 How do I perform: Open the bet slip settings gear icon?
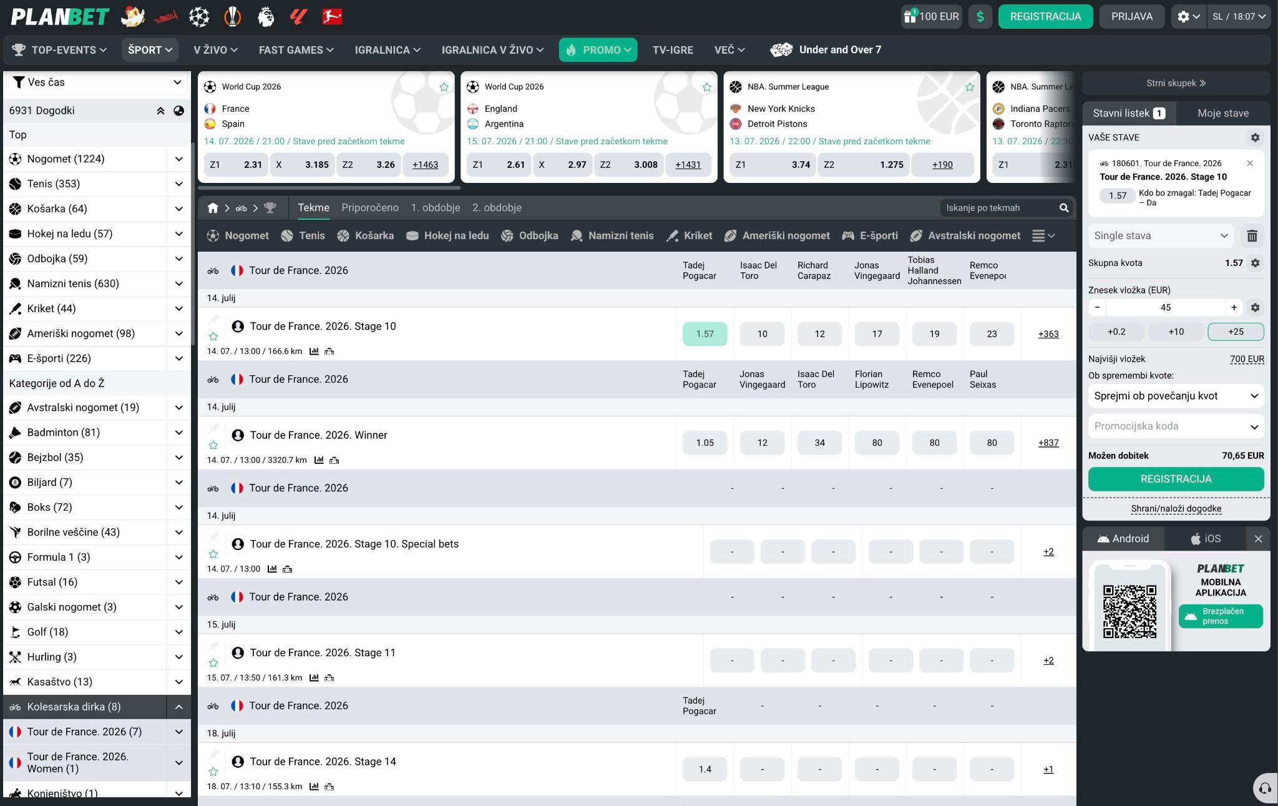click(x=1255, y=137)
